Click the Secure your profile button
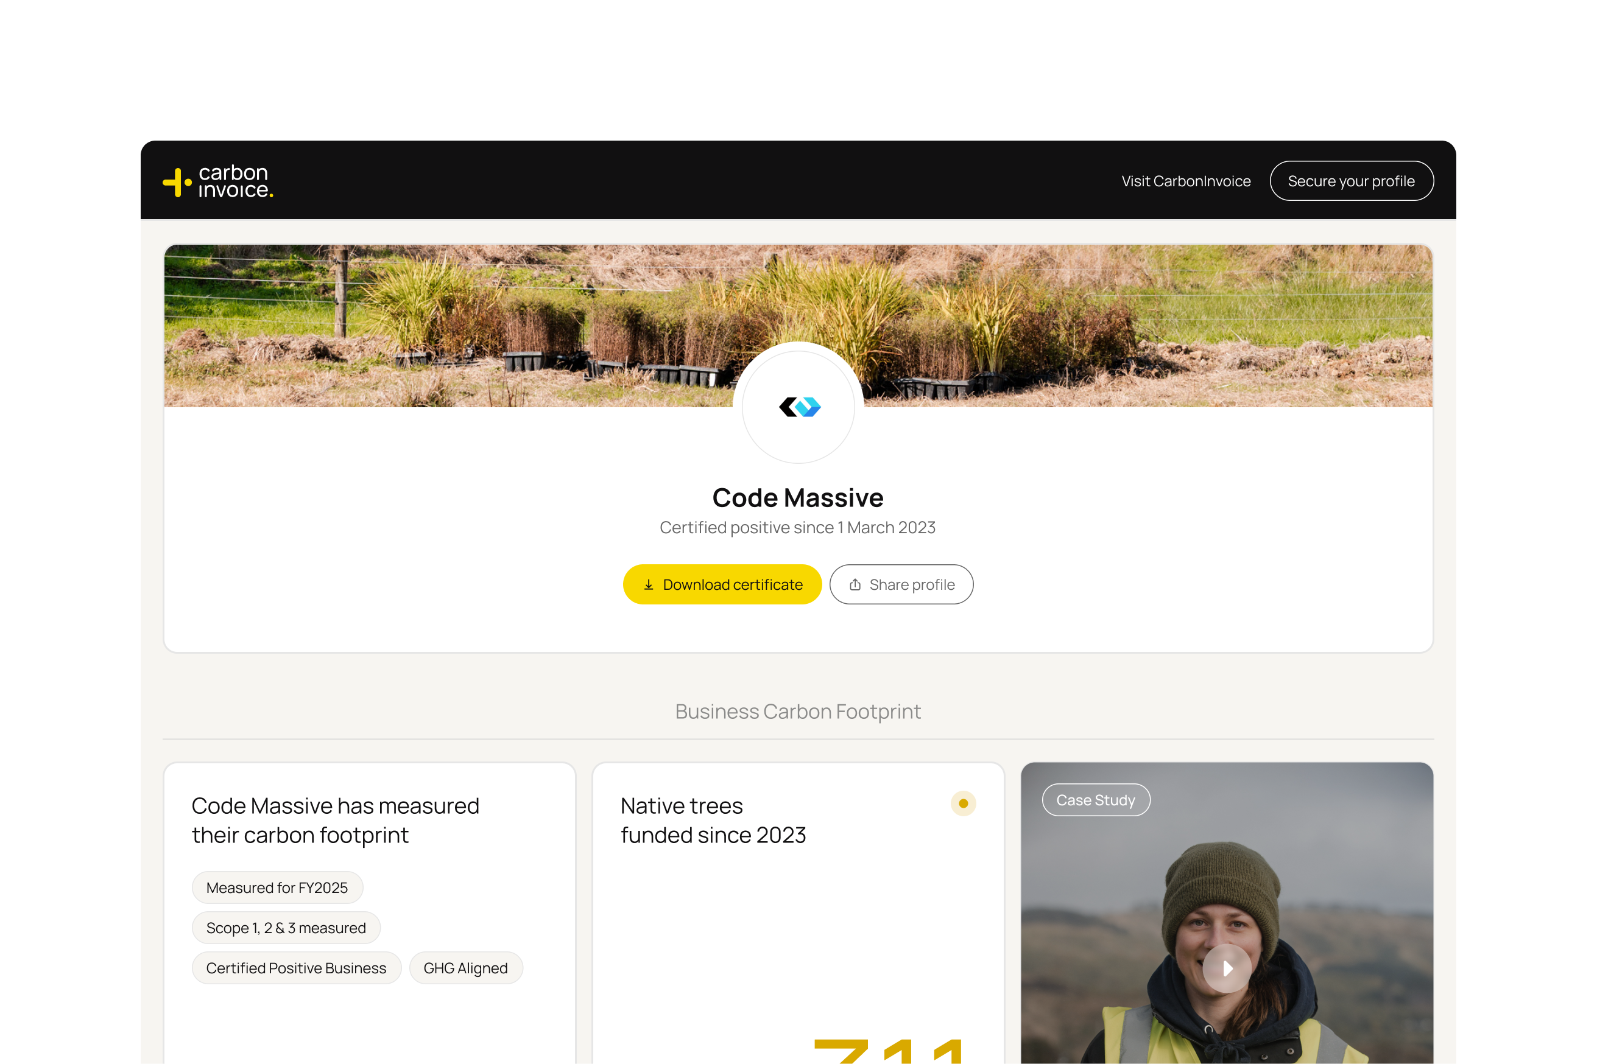This screenshot has height=1064, width=1597. [1351, 181]
